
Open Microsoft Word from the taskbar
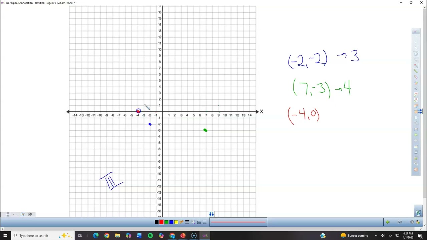coord(139,236)
